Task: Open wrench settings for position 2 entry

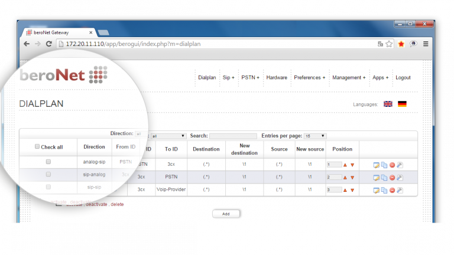Action: point(400,178)
